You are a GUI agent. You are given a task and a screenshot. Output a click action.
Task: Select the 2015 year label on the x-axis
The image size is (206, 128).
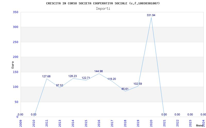coord(86,123)
